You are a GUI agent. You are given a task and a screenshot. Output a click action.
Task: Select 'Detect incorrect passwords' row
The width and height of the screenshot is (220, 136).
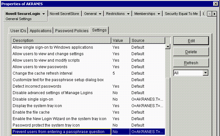point(88,86)
